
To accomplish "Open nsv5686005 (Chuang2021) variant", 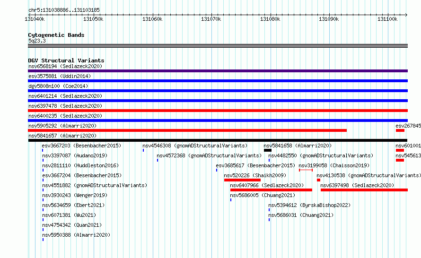I will coord(263,195).
